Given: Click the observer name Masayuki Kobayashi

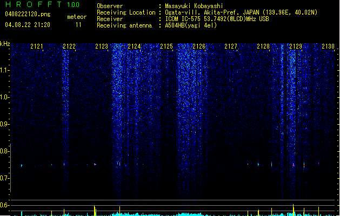Looking at the screenshot, I should 194,6.
